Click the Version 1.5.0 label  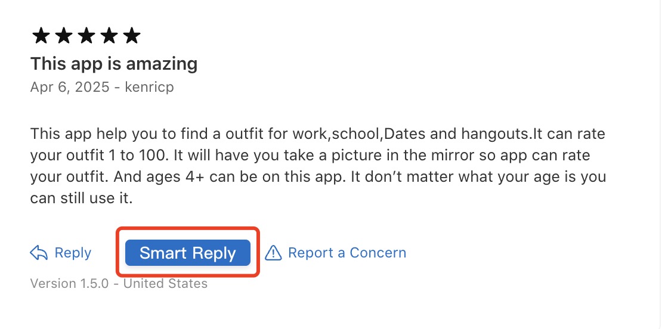(x=69, y=284)
